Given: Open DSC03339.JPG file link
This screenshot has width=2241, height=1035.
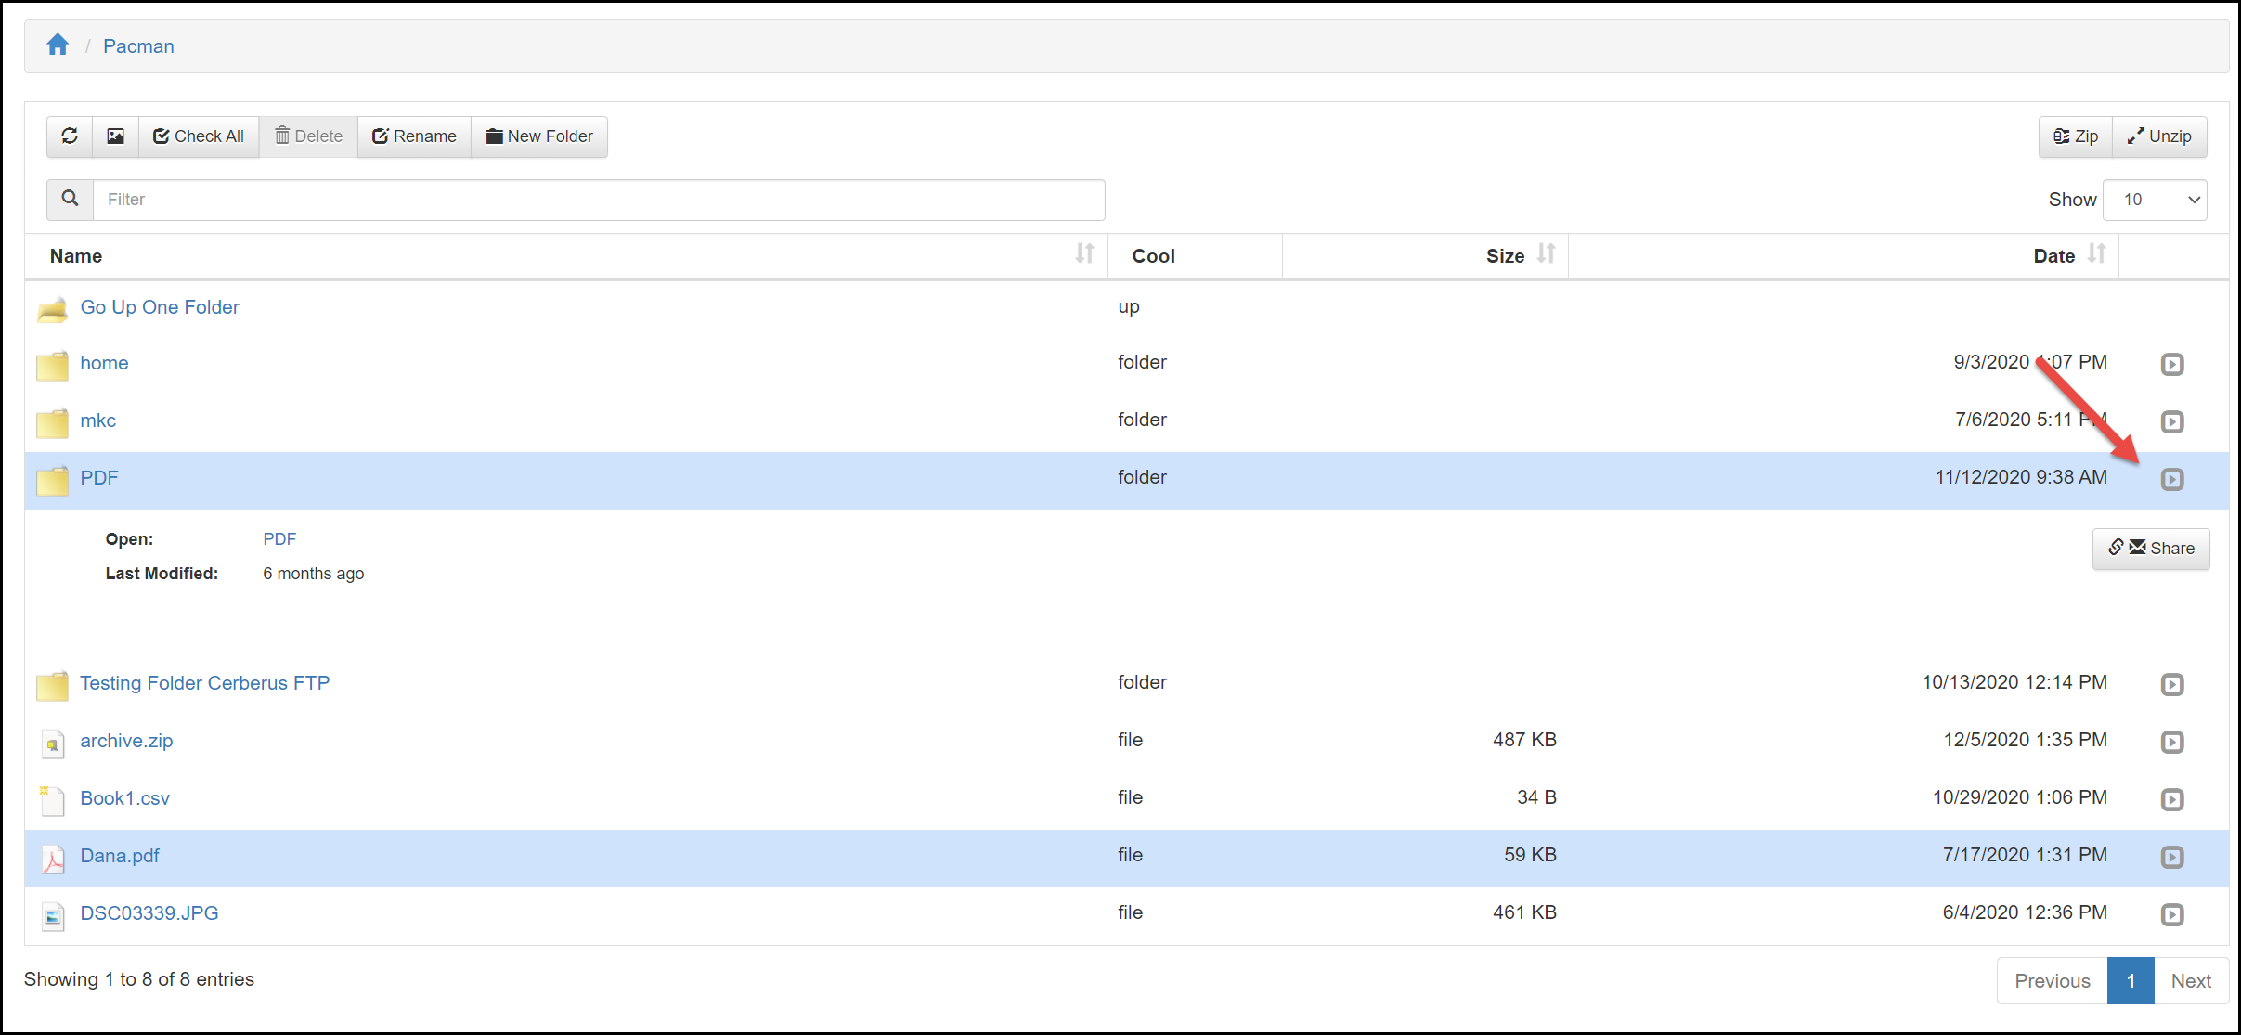Looking at the screenshot, I should click(149, 913).
